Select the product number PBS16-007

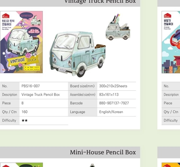[x=31, y=86]
